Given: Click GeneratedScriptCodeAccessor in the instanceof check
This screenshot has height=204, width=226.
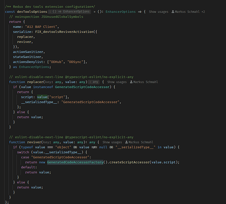Looking at the screenshot, I should point(82,87).
